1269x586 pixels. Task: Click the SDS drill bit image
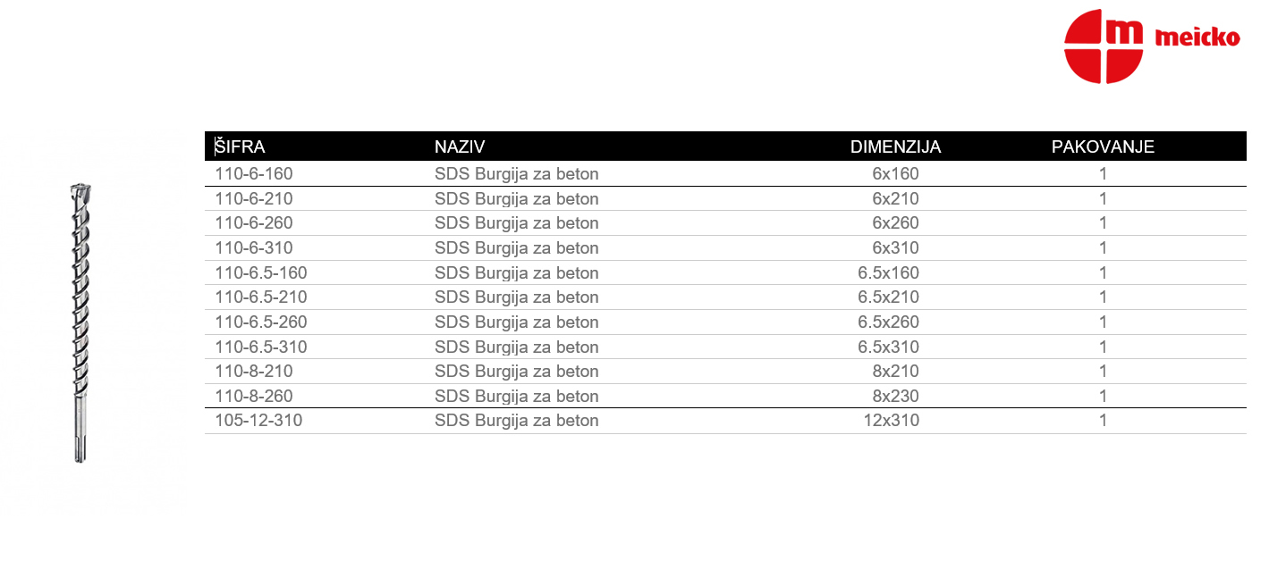coord(80,323)
